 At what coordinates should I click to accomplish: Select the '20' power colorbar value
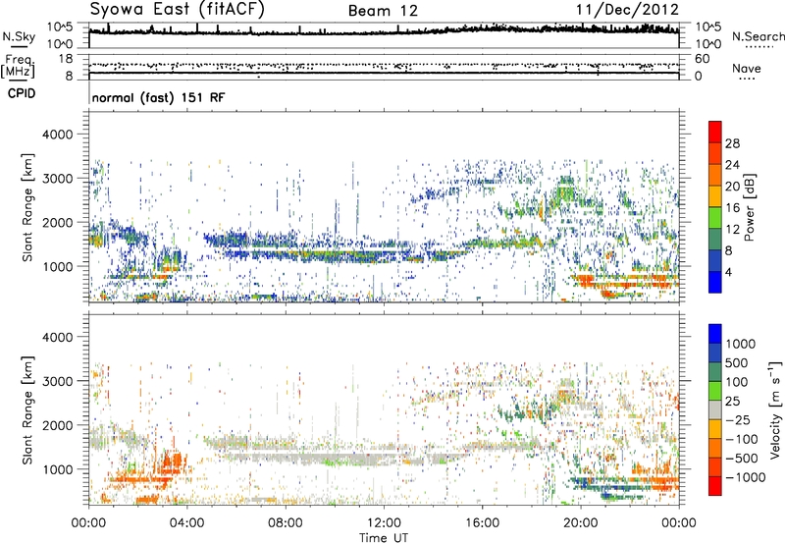point(732,187)
